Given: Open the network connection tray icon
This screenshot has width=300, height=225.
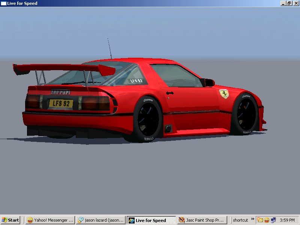Looking at the screenshot, I should point(273,220).
